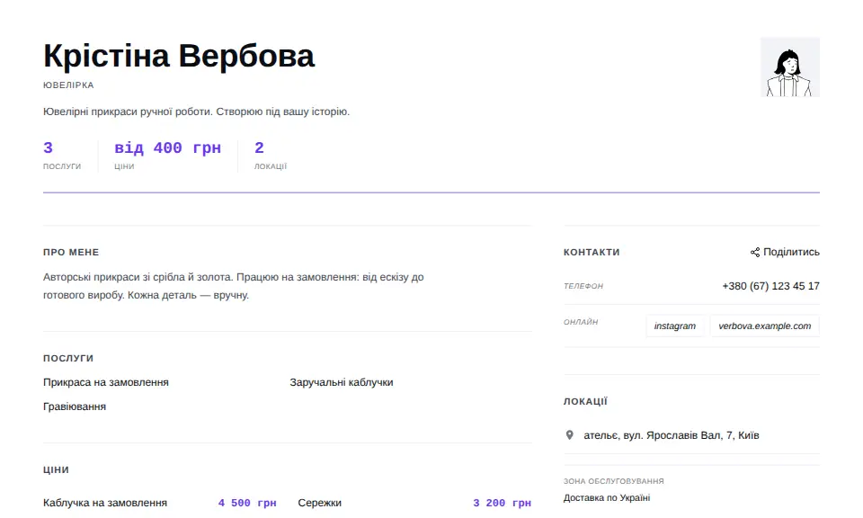Click 'Доставка по Україні' text
The height and width of the screenshot is (518, 863).
[x=607, y=497]
